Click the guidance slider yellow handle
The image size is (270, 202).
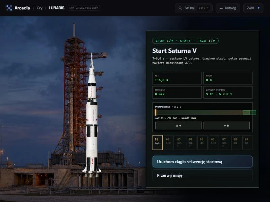point(156,112)
